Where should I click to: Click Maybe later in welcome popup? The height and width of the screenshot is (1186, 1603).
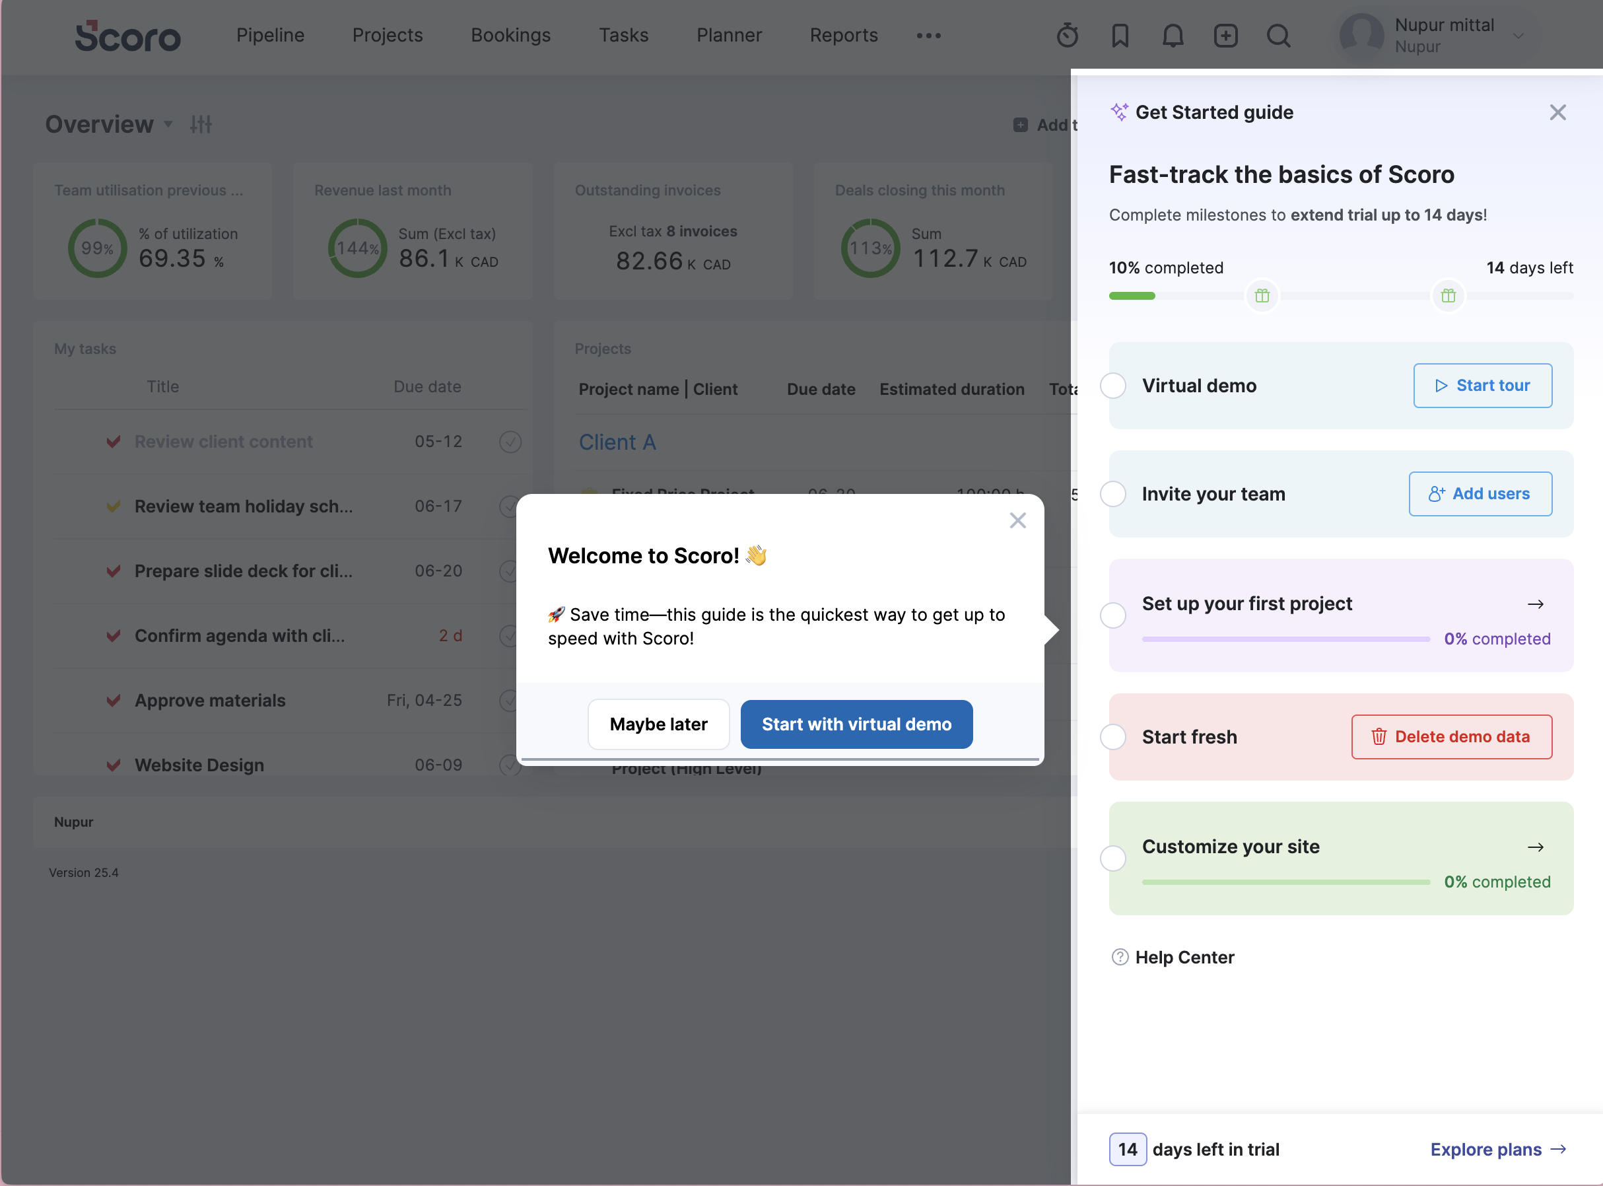[659, 724]
